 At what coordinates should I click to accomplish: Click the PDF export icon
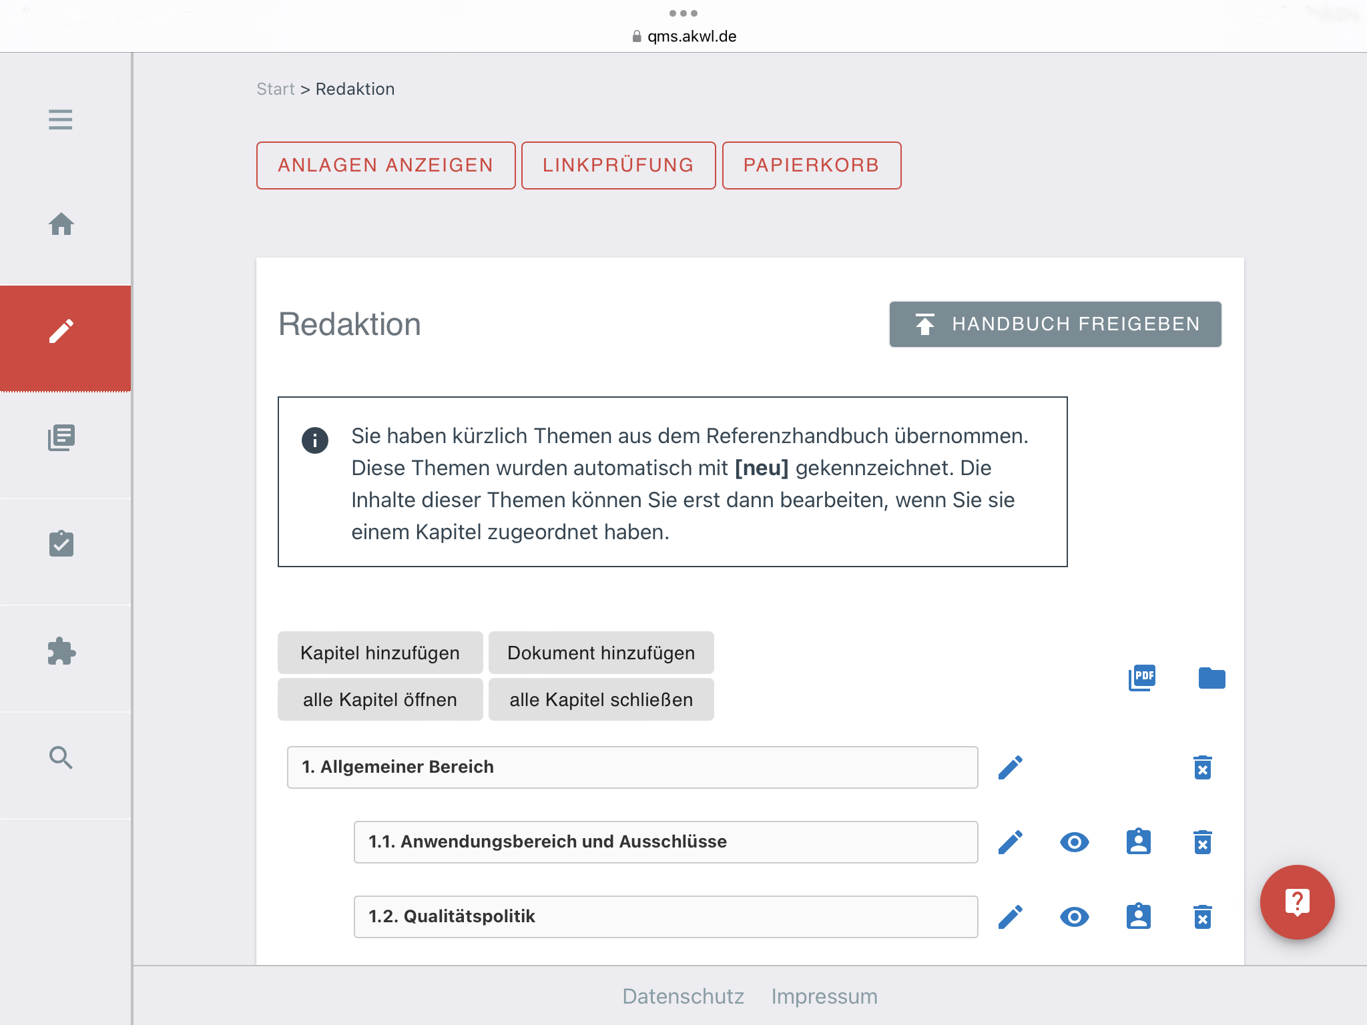click(x=1142, y=678)
